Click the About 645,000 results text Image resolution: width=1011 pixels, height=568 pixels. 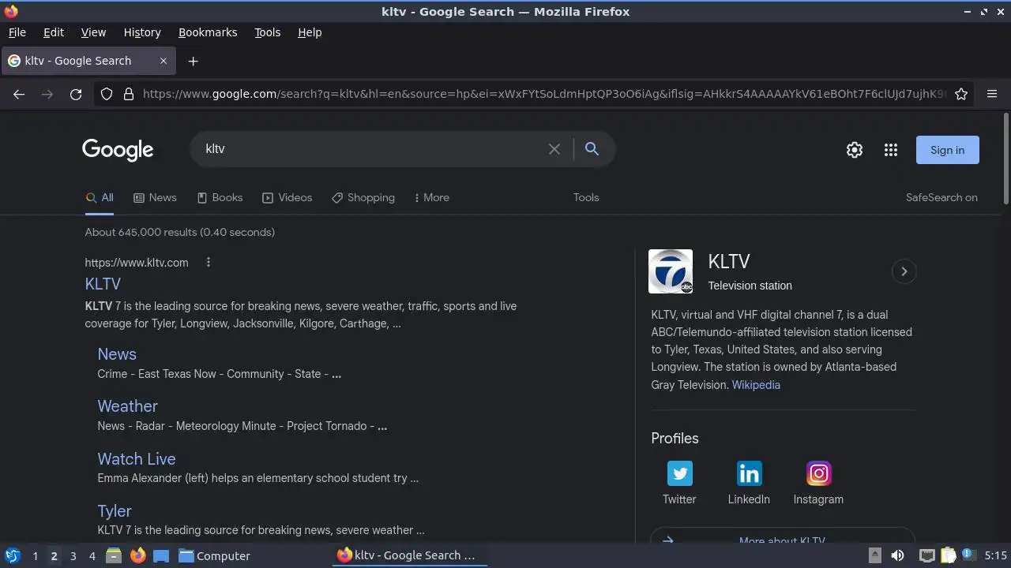(x=180, y=232)
